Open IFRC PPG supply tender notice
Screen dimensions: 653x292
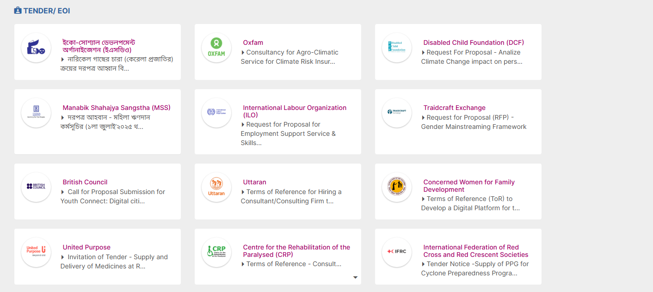474,268
